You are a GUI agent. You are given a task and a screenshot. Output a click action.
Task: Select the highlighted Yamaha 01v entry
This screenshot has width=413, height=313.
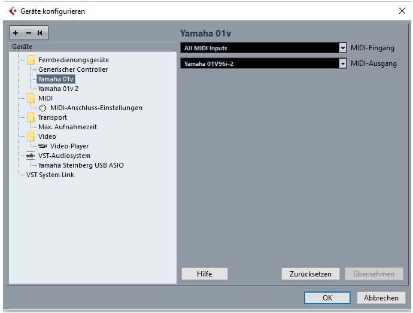pyautogui.click(x=56, y=79)
